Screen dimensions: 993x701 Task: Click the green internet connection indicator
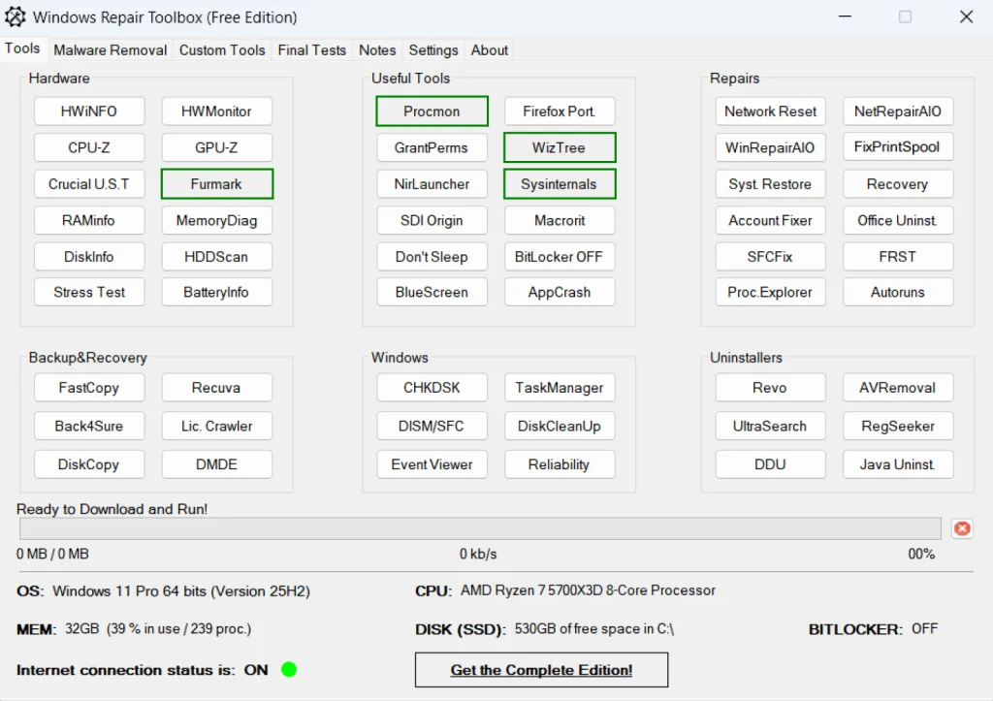click(x=287, y=669)
